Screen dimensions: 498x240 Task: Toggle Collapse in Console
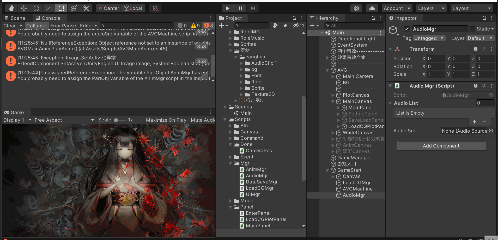pyautogui.click(x=36, y=26)
